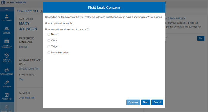Tick the Twice checkbox
This screenshot has width=208, height=112.
click(x=49, y=47)
